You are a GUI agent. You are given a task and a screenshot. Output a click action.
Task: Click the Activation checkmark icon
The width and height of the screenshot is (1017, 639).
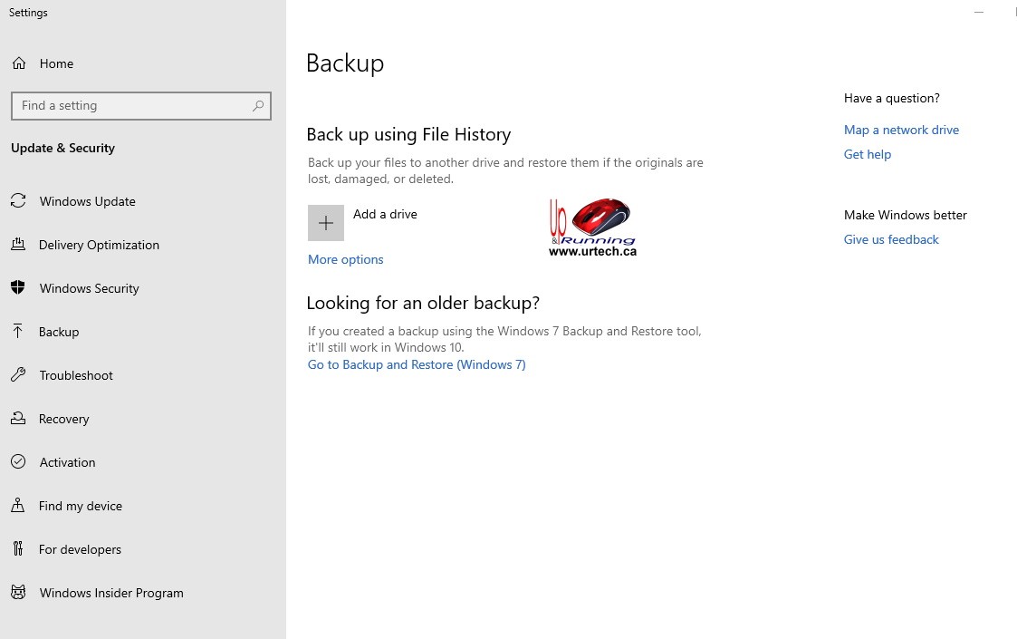click(x=18, y=462)
